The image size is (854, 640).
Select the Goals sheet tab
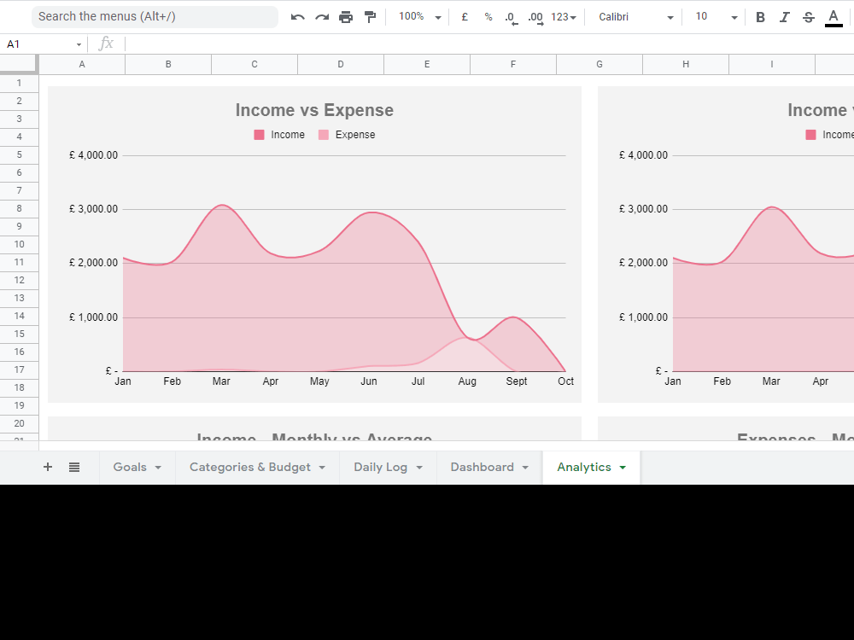pos(130,467)
